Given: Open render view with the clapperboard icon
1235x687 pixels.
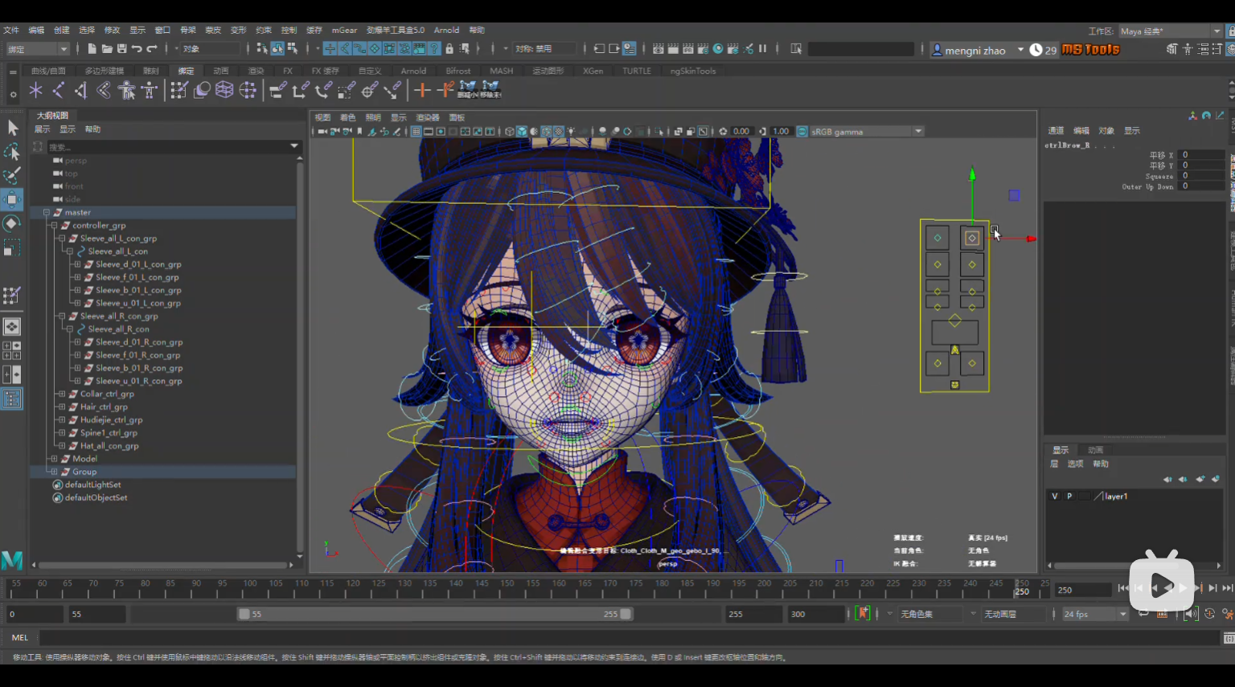Looking at the screenshot, I should tap(659, 49).
